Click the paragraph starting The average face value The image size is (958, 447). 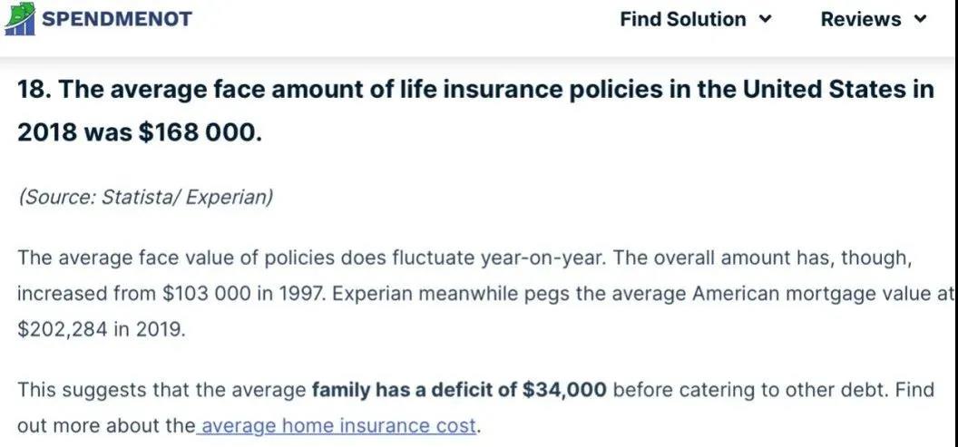pos(484,294)
